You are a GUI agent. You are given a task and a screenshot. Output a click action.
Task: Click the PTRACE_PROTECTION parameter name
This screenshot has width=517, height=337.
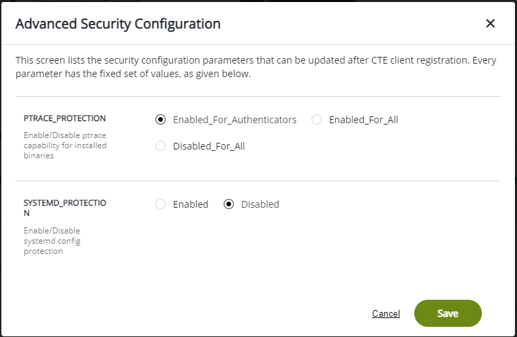[x=65, y=118]
